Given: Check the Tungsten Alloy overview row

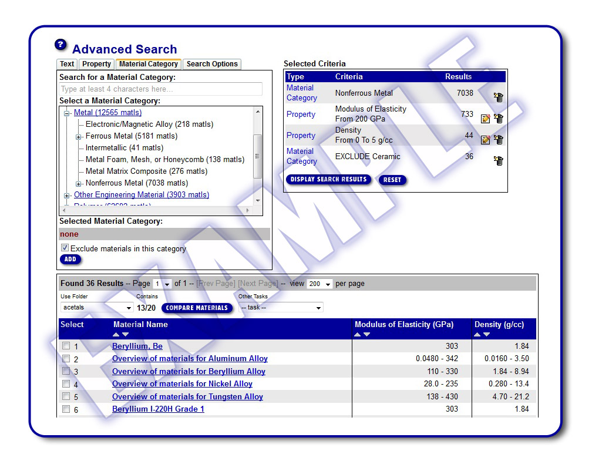Looking at the screenshot, I should click(66, 396).
